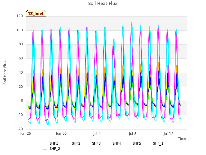This screenshot has height=155, width=206.
Task: Click the -20 y-axis tick label
Action: [x=20, y=115]
